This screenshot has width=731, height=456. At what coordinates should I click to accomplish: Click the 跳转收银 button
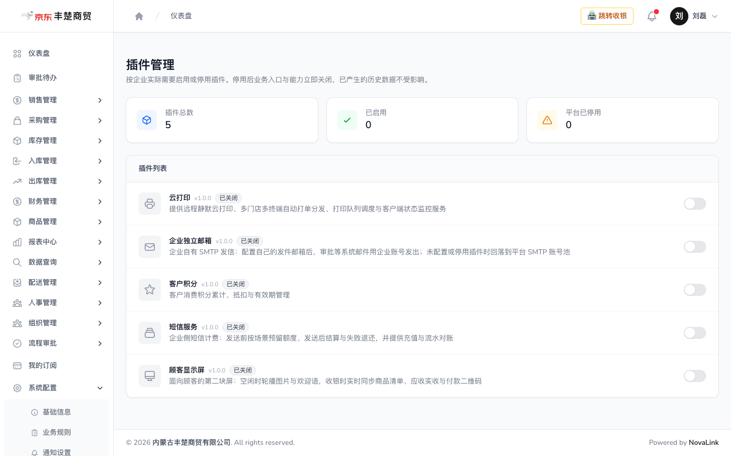click(x=607, y=16)
